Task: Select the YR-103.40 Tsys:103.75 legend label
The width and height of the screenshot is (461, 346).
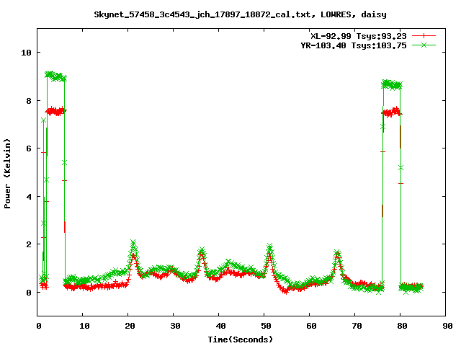Action: 354,45
